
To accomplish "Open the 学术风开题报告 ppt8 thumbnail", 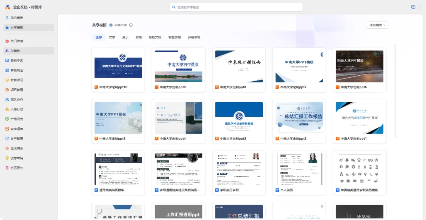I will coord(239,66).
